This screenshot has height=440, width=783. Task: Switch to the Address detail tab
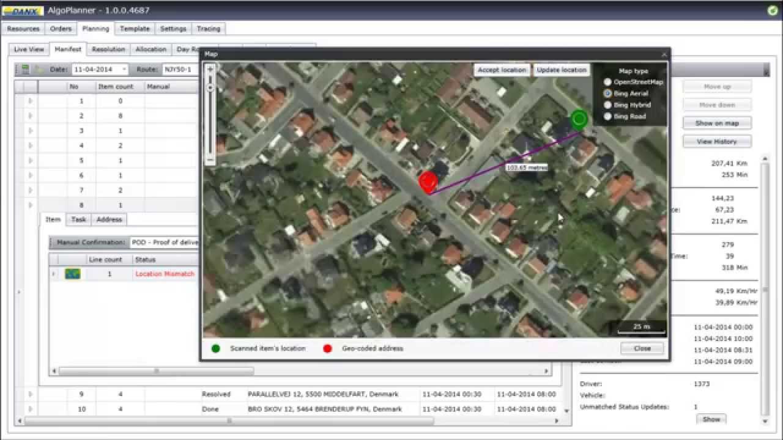point(109,219)
